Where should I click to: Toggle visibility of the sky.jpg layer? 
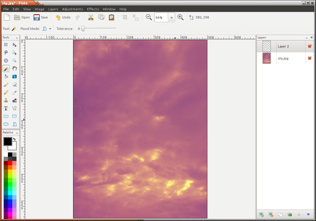point(310,58)
